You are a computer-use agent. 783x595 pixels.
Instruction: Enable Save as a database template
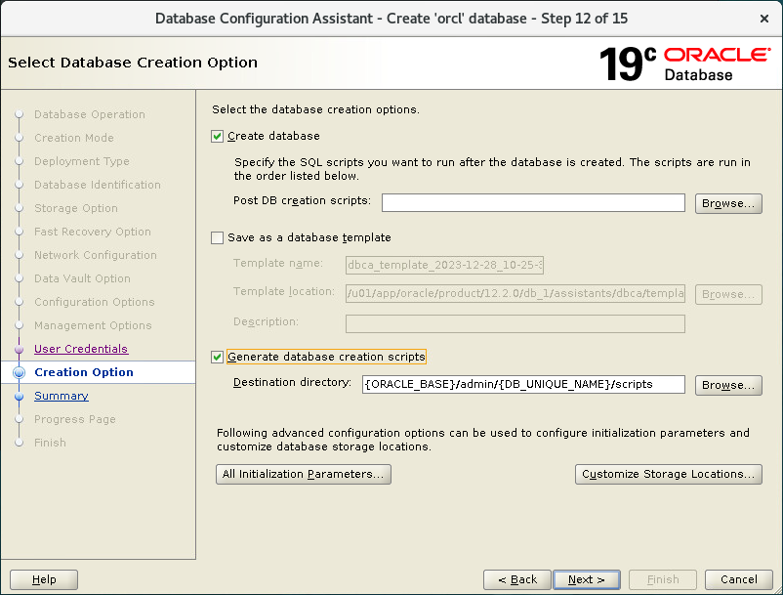pyautogui.click(x=217, y=237)
